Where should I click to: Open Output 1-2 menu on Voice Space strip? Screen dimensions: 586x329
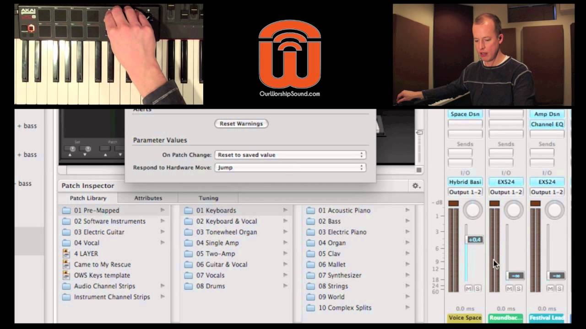coord(465,192)
